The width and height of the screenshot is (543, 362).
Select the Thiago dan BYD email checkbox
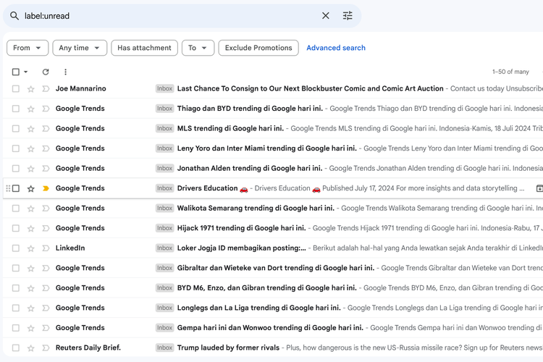tap(16, 109)
